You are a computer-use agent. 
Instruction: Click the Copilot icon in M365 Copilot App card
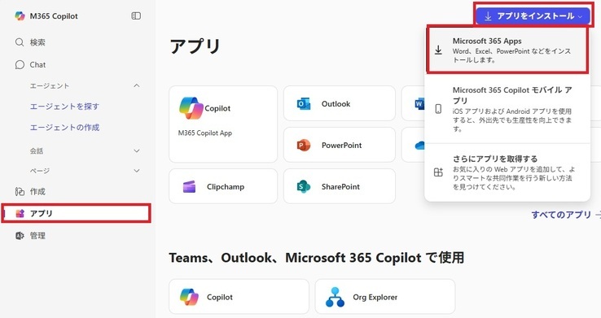191,108
